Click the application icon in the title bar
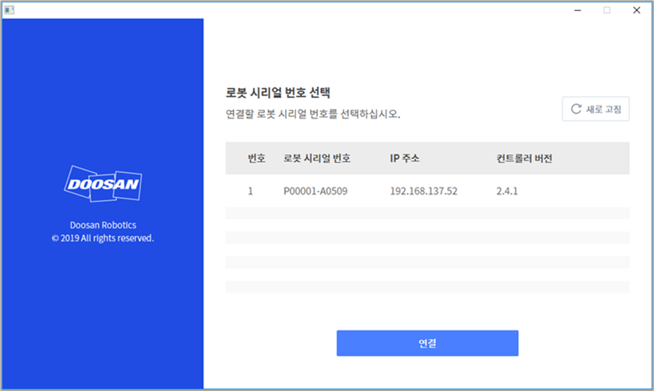The width and height of the screenshot is (654, 391). click(9, 10)
